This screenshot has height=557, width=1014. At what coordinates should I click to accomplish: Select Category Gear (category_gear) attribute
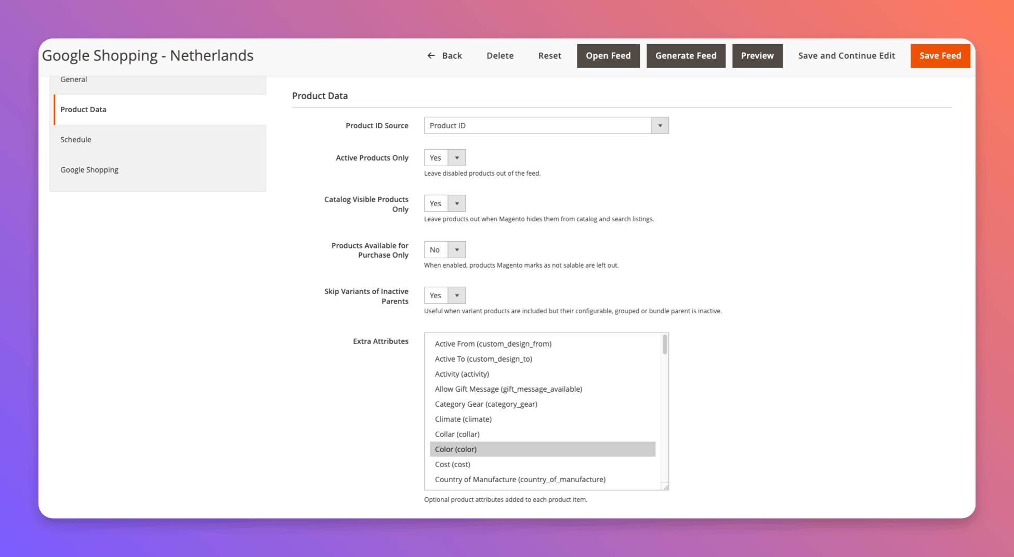pos(543,404)
